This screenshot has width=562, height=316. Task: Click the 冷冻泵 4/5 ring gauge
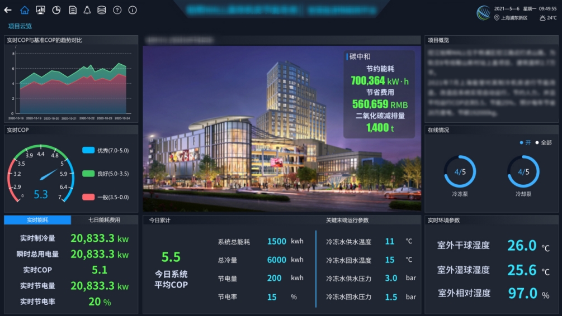pos(460,171)
